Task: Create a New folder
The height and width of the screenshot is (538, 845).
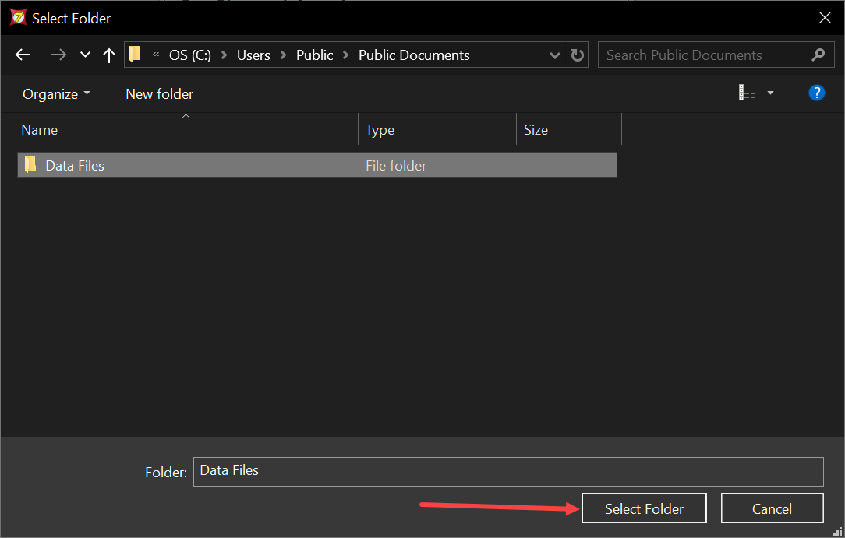Action: pyautogui.click(x=159, y=94)
